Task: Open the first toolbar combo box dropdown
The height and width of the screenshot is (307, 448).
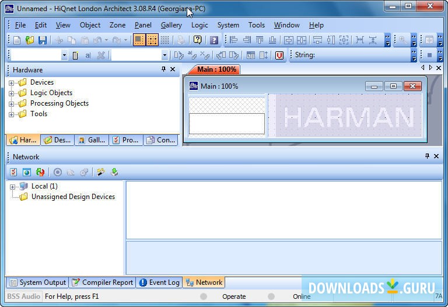Action: click(x=64, y=55)
